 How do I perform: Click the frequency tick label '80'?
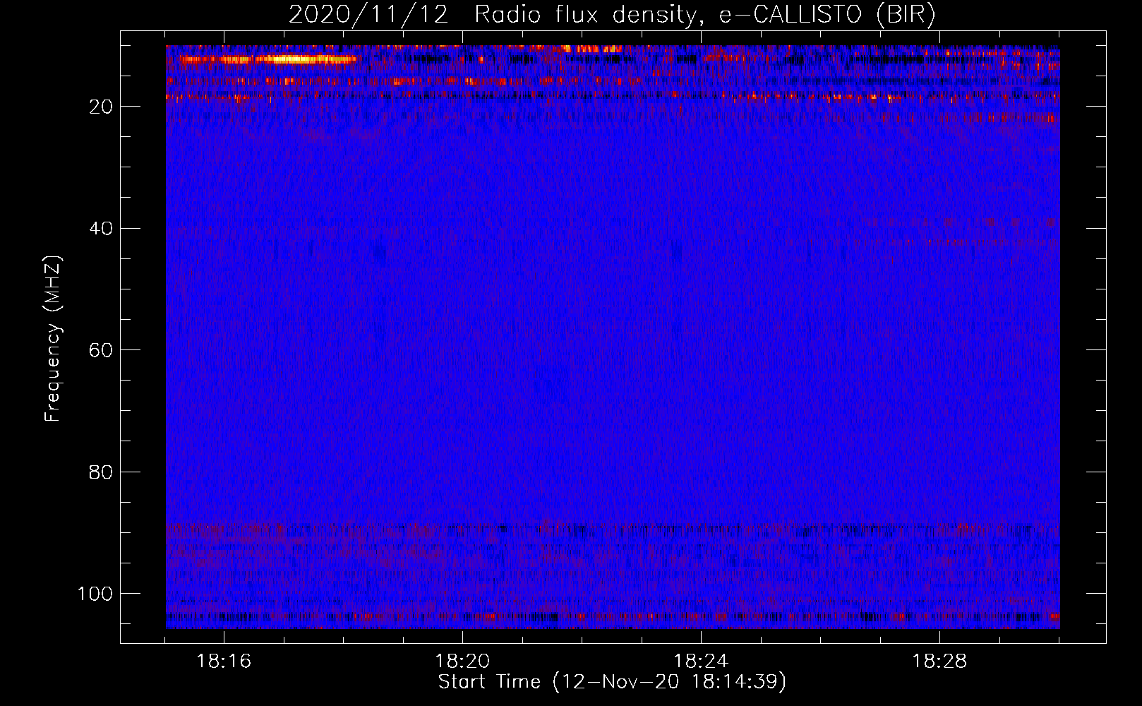101,472
